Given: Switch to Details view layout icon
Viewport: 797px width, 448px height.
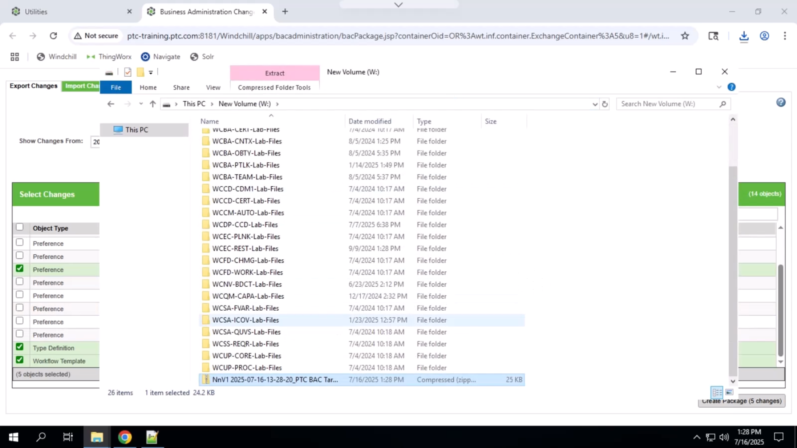Looking at the screenshot, I should point(717,392).
